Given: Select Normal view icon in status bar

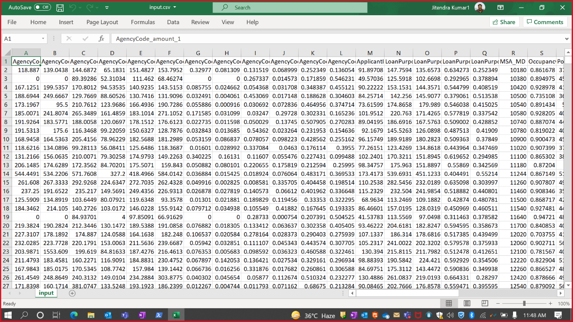Looking at the screenshot, I should [x=449, y=304].
